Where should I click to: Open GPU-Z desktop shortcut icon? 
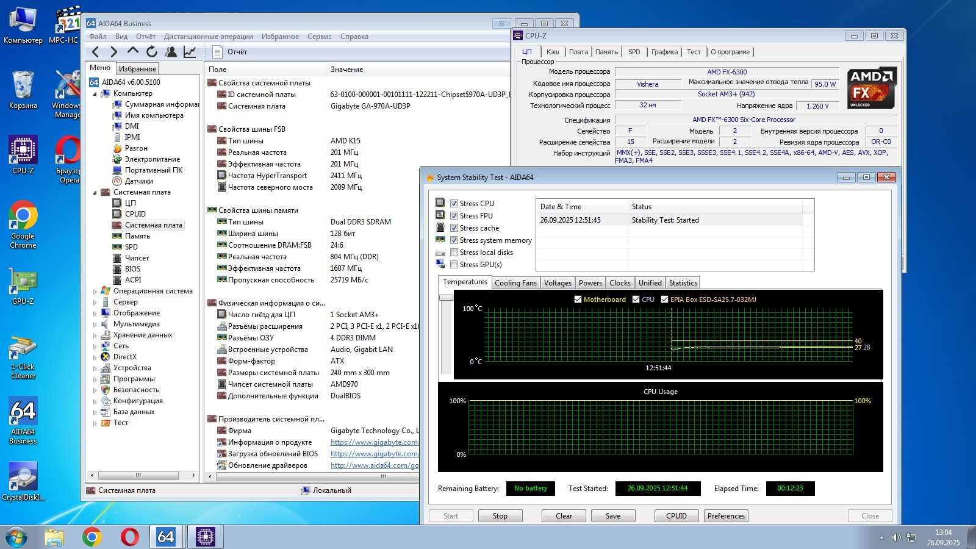click(x=23, y=285)
